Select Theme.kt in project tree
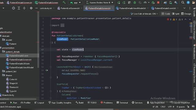Image resolution: width=196 pixels, height=110 pixels. pyautogui.click(x=12, y=87)
